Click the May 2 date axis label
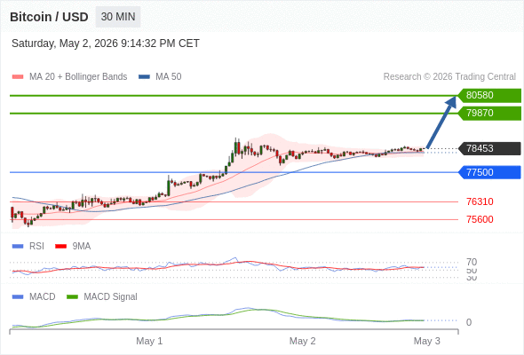Image resolution: width=524 pixels, height=355 pixels. (303, 341)
